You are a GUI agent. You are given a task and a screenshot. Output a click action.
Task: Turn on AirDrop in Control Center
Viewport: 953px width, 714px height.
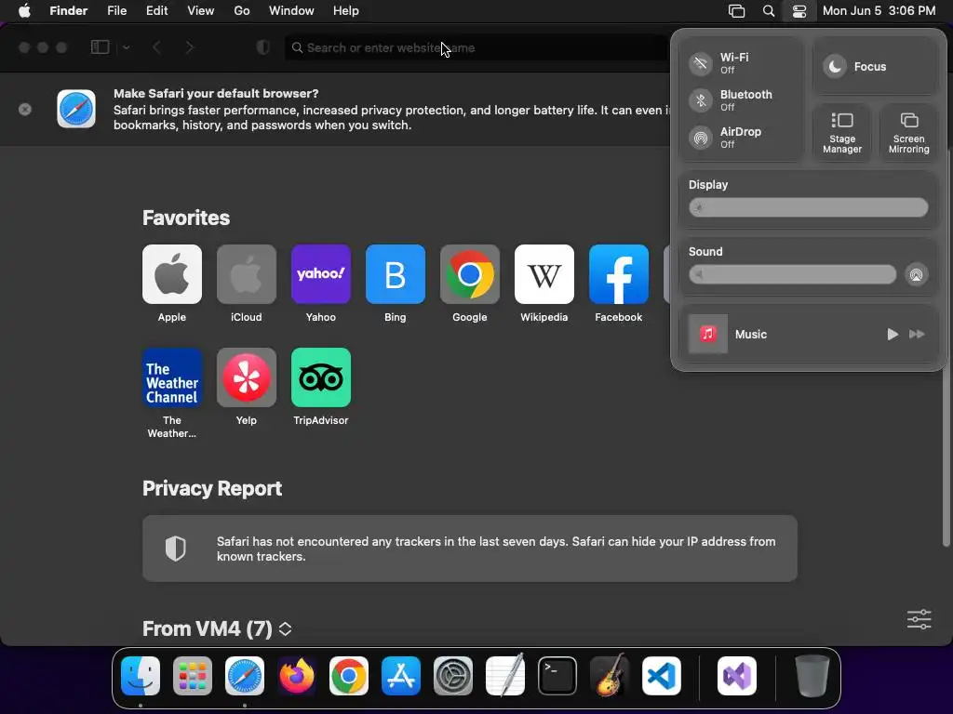701,138
